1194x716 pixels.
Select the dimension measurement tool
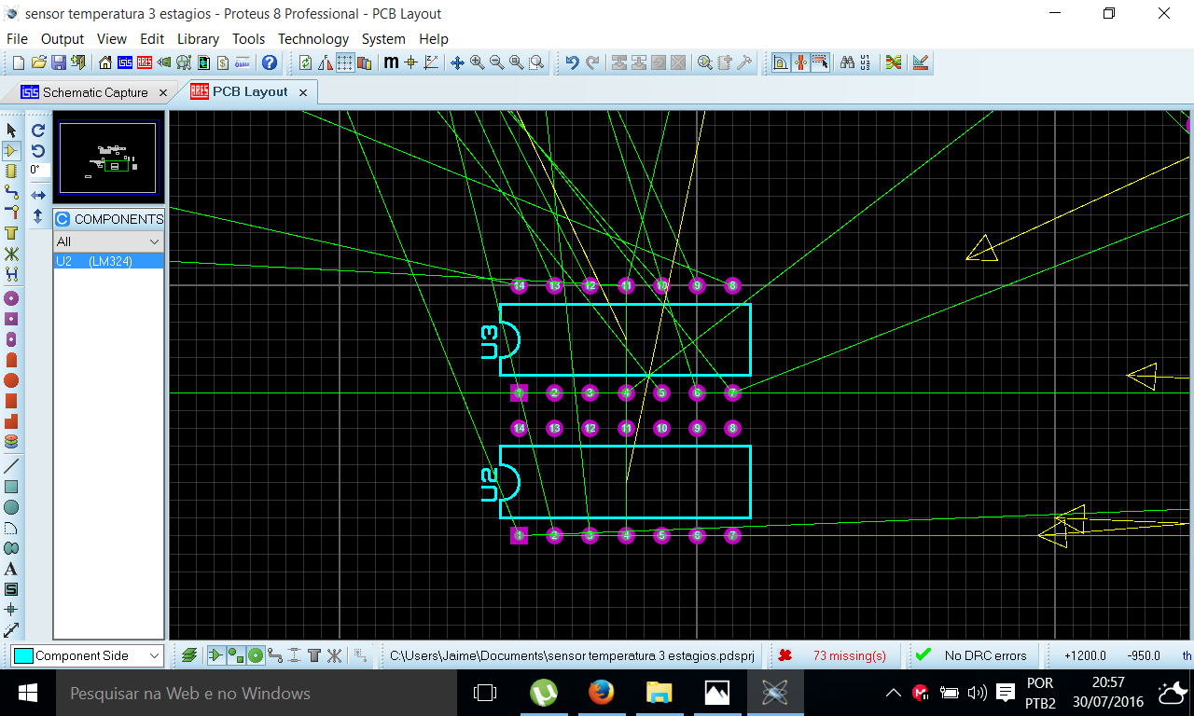coord(11,630)
